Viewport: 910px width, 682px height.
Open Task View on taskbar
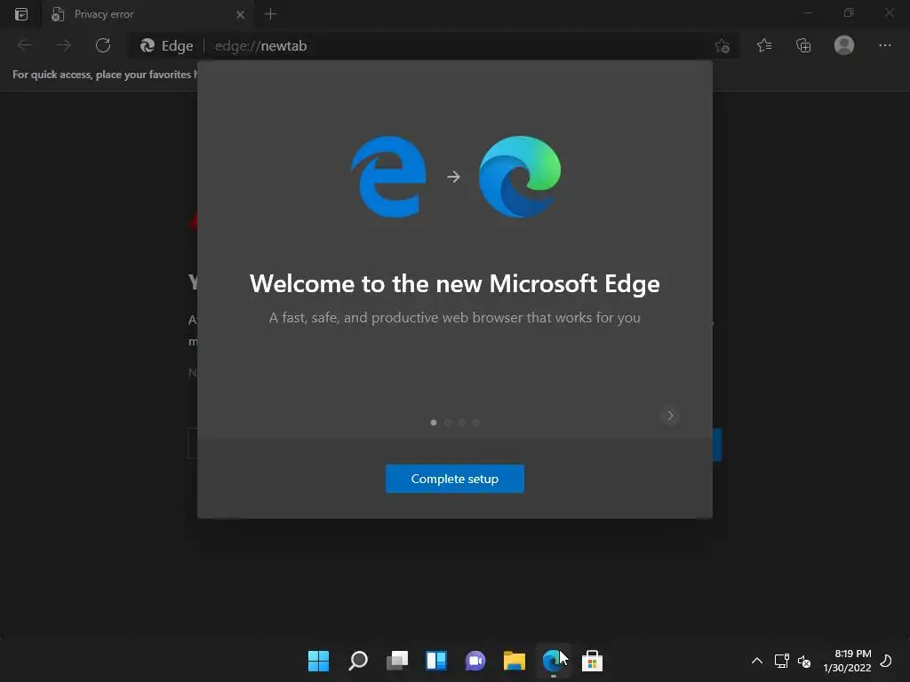coord(397,661)
